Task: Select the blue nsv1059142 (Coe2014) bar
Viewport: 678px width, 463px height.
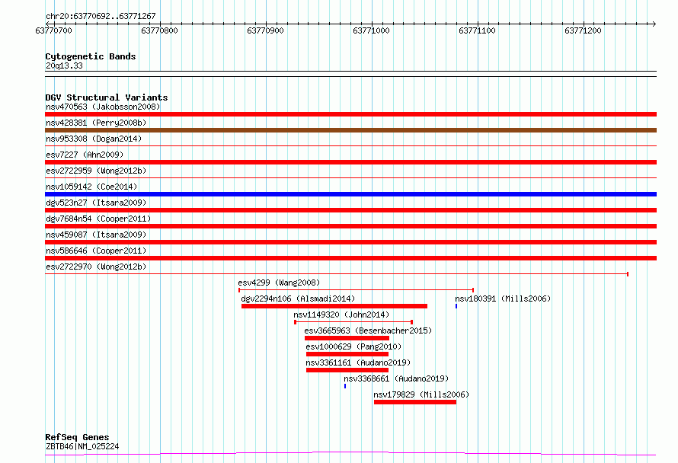Action: [x=350, y=194]
